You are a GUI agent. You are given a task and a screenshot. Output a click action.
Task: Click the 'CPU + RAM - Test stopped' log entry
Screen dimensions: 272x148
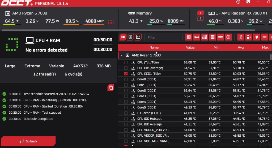click(x=42, y=113)
